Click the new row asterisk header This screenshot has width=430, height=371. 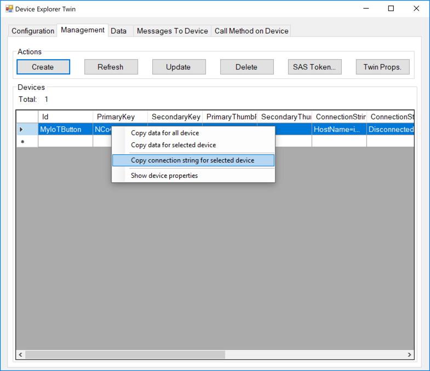pyautogui.click(x=27, y=141)
